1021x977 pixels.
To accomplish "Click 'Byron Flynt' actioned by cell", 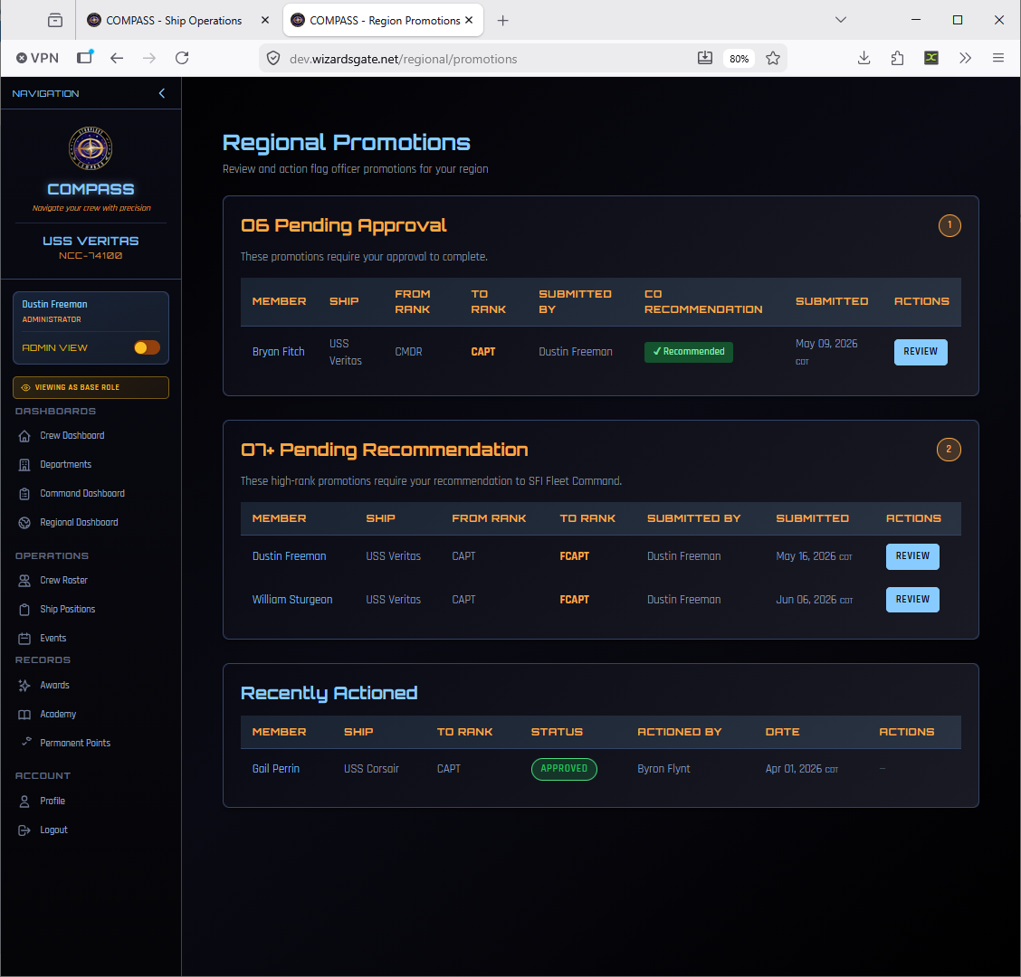I will point(663,769).
